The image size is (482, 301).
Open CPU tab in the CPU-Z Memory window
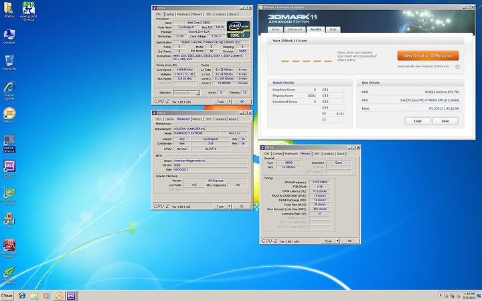266,154
